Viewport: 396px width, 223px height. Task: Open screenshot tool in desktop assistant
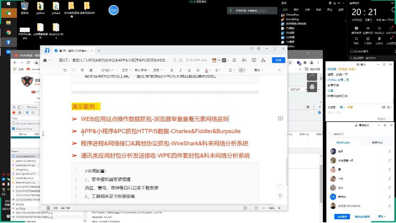click(356, 40)
